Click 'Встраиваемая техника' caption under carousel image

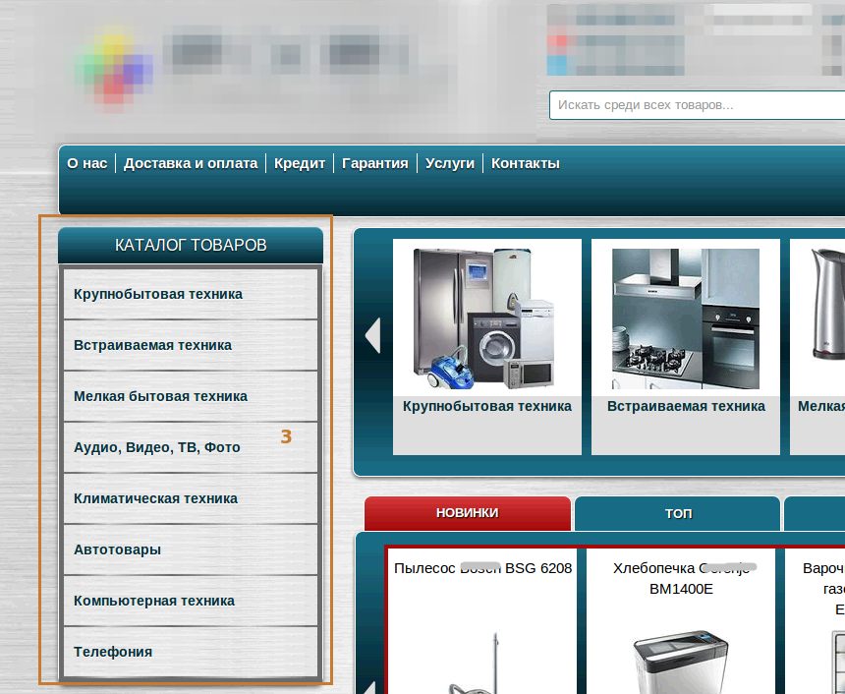(x=686, y=406)
